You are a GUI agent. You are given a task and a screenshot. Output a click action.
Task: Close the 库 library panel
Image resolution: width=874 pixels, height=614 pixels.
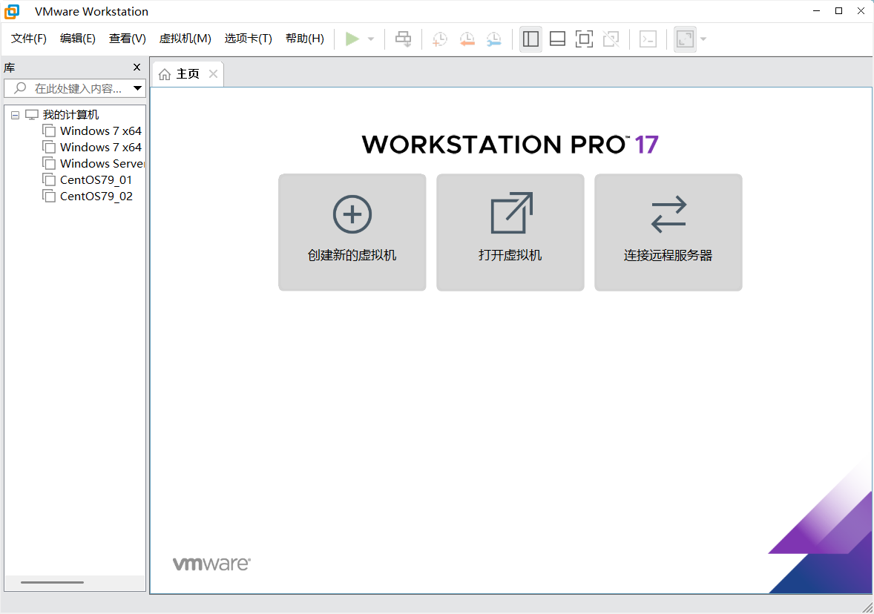[x=137, y=67]
